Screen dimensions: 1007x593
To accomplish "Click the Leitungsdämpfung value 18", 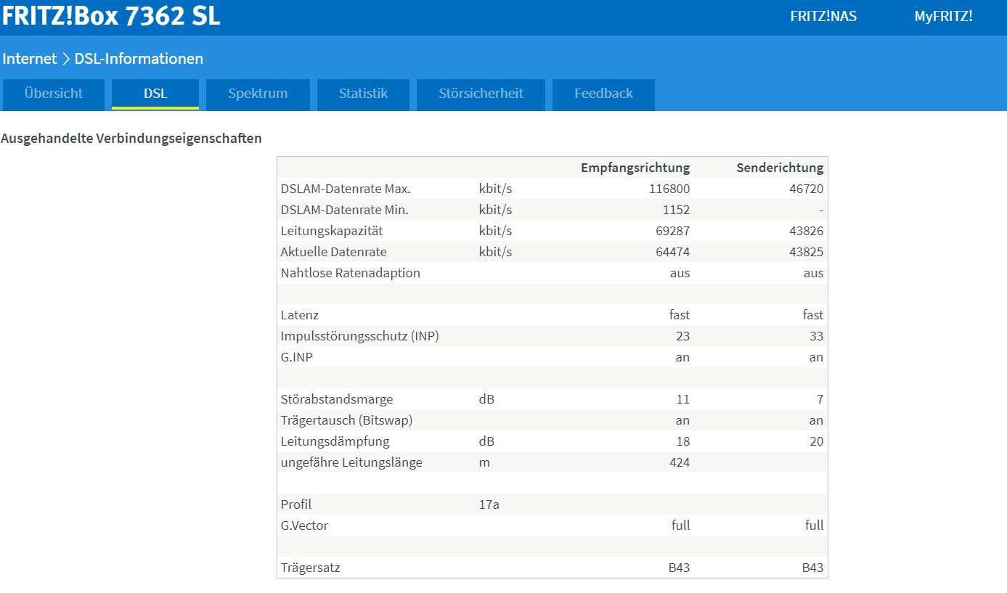I will tap(683, 441).
